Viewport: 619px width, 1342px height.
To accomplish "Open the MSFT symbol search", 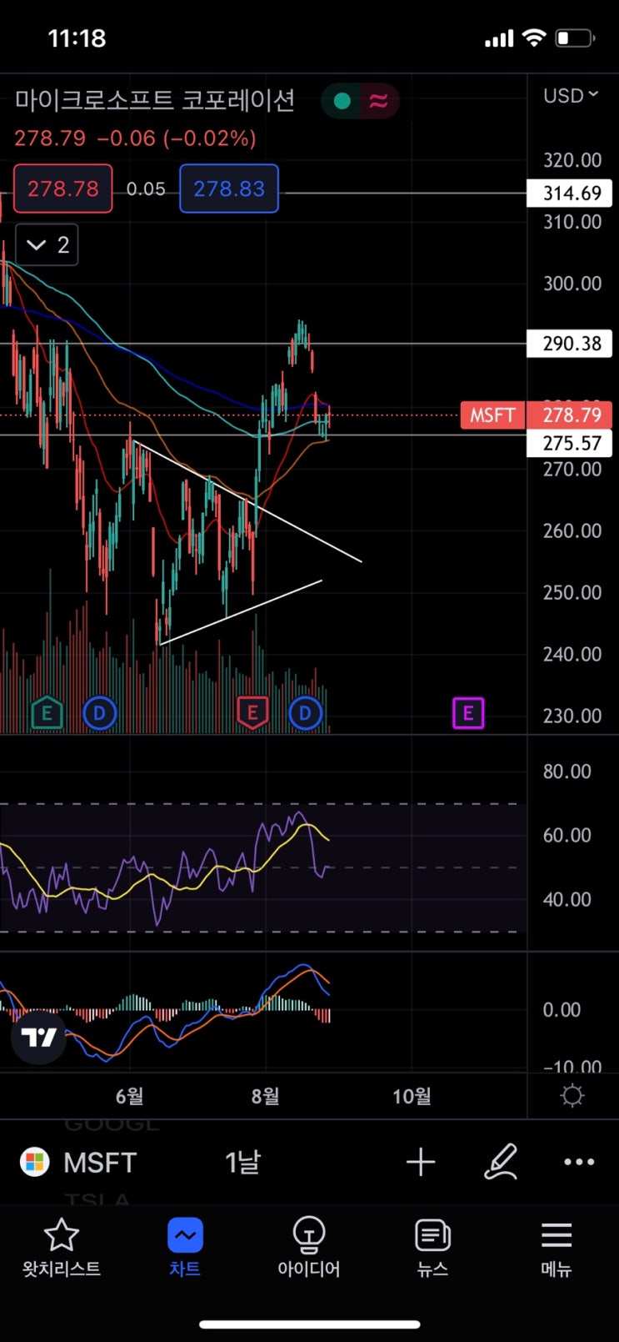I will (78, 1162).
